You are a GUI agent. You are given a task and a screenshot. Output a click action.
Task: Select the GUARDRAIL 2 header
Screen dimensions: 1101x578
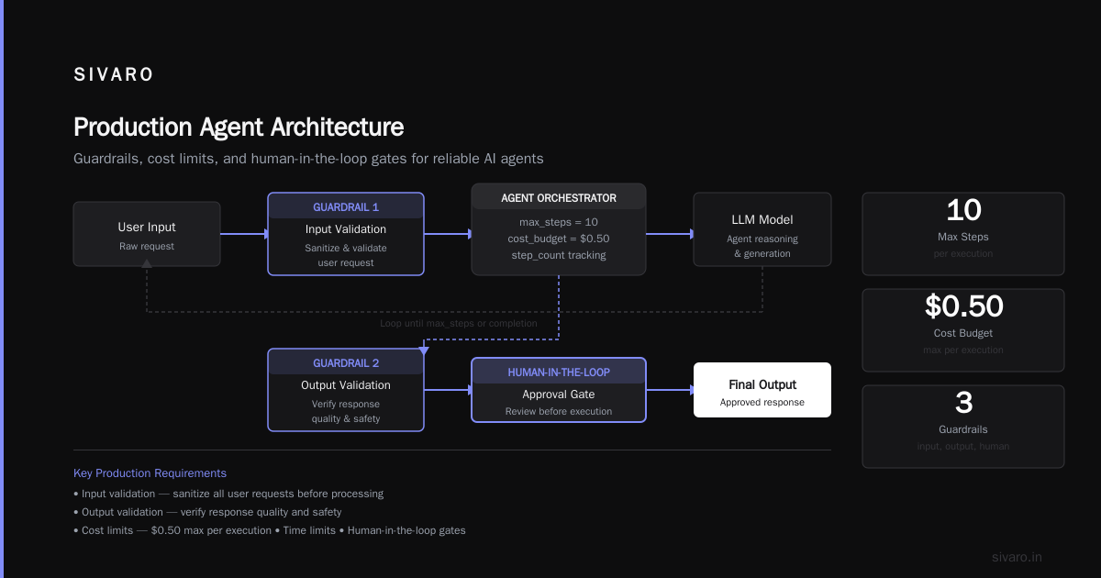[x=346, y=363]
